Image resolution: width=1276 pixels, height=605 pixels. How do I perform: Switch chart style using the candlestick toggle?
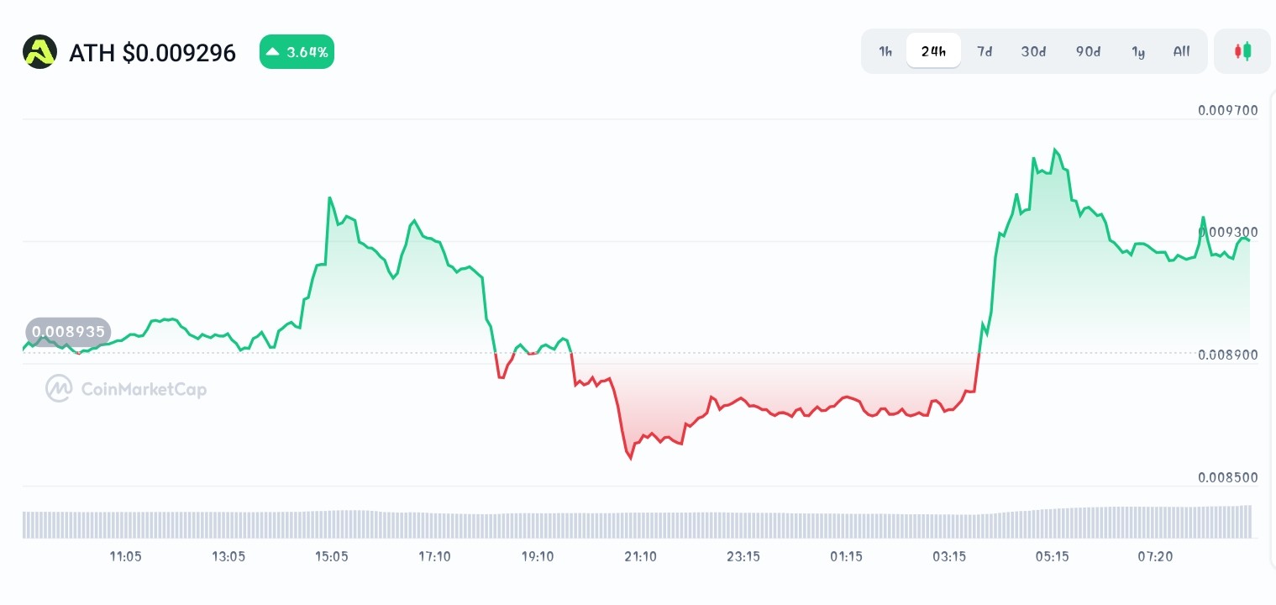coord(1242,50)
